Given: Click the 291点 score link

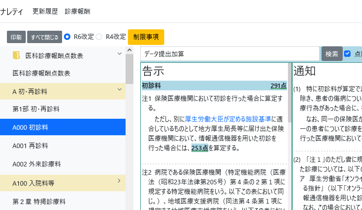Looking at the screenshot, I should pyautogui.click(x=278, y=86).
